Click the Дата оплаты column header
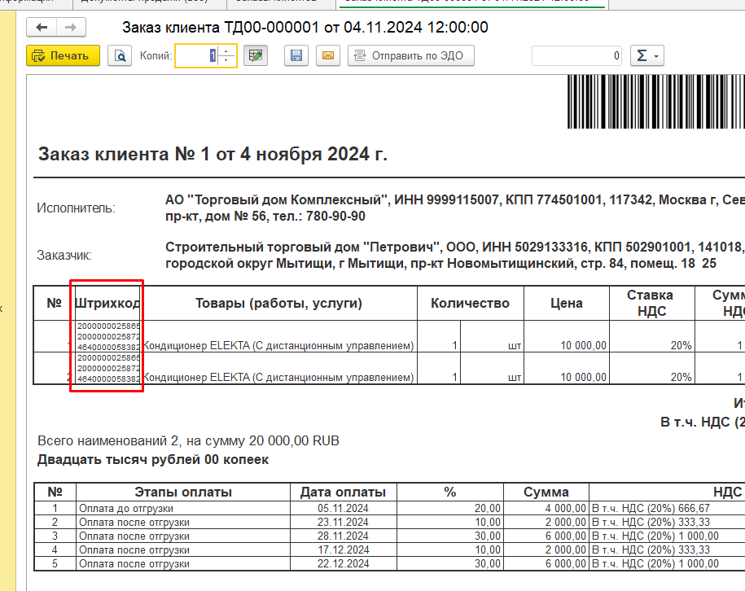745x591 pixels. (343, 492)
